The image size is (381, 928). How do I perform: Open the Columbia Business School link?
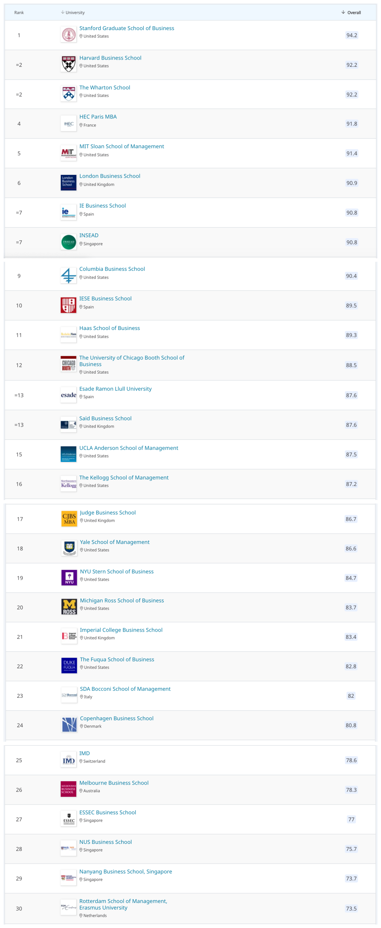112,269
